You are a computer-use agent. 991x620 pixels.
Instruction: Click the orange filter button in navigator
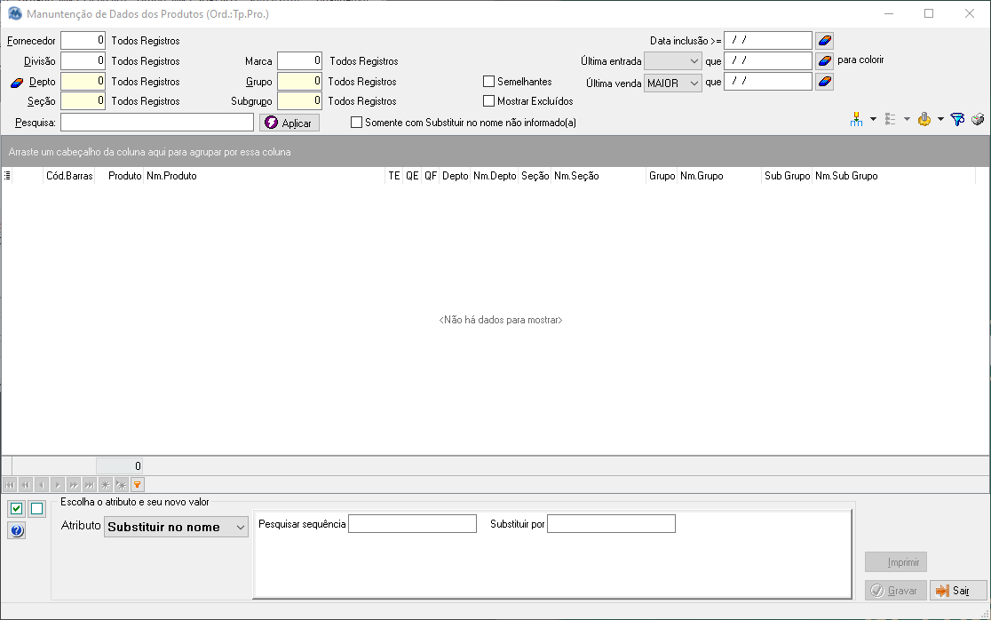coord(137,485)
